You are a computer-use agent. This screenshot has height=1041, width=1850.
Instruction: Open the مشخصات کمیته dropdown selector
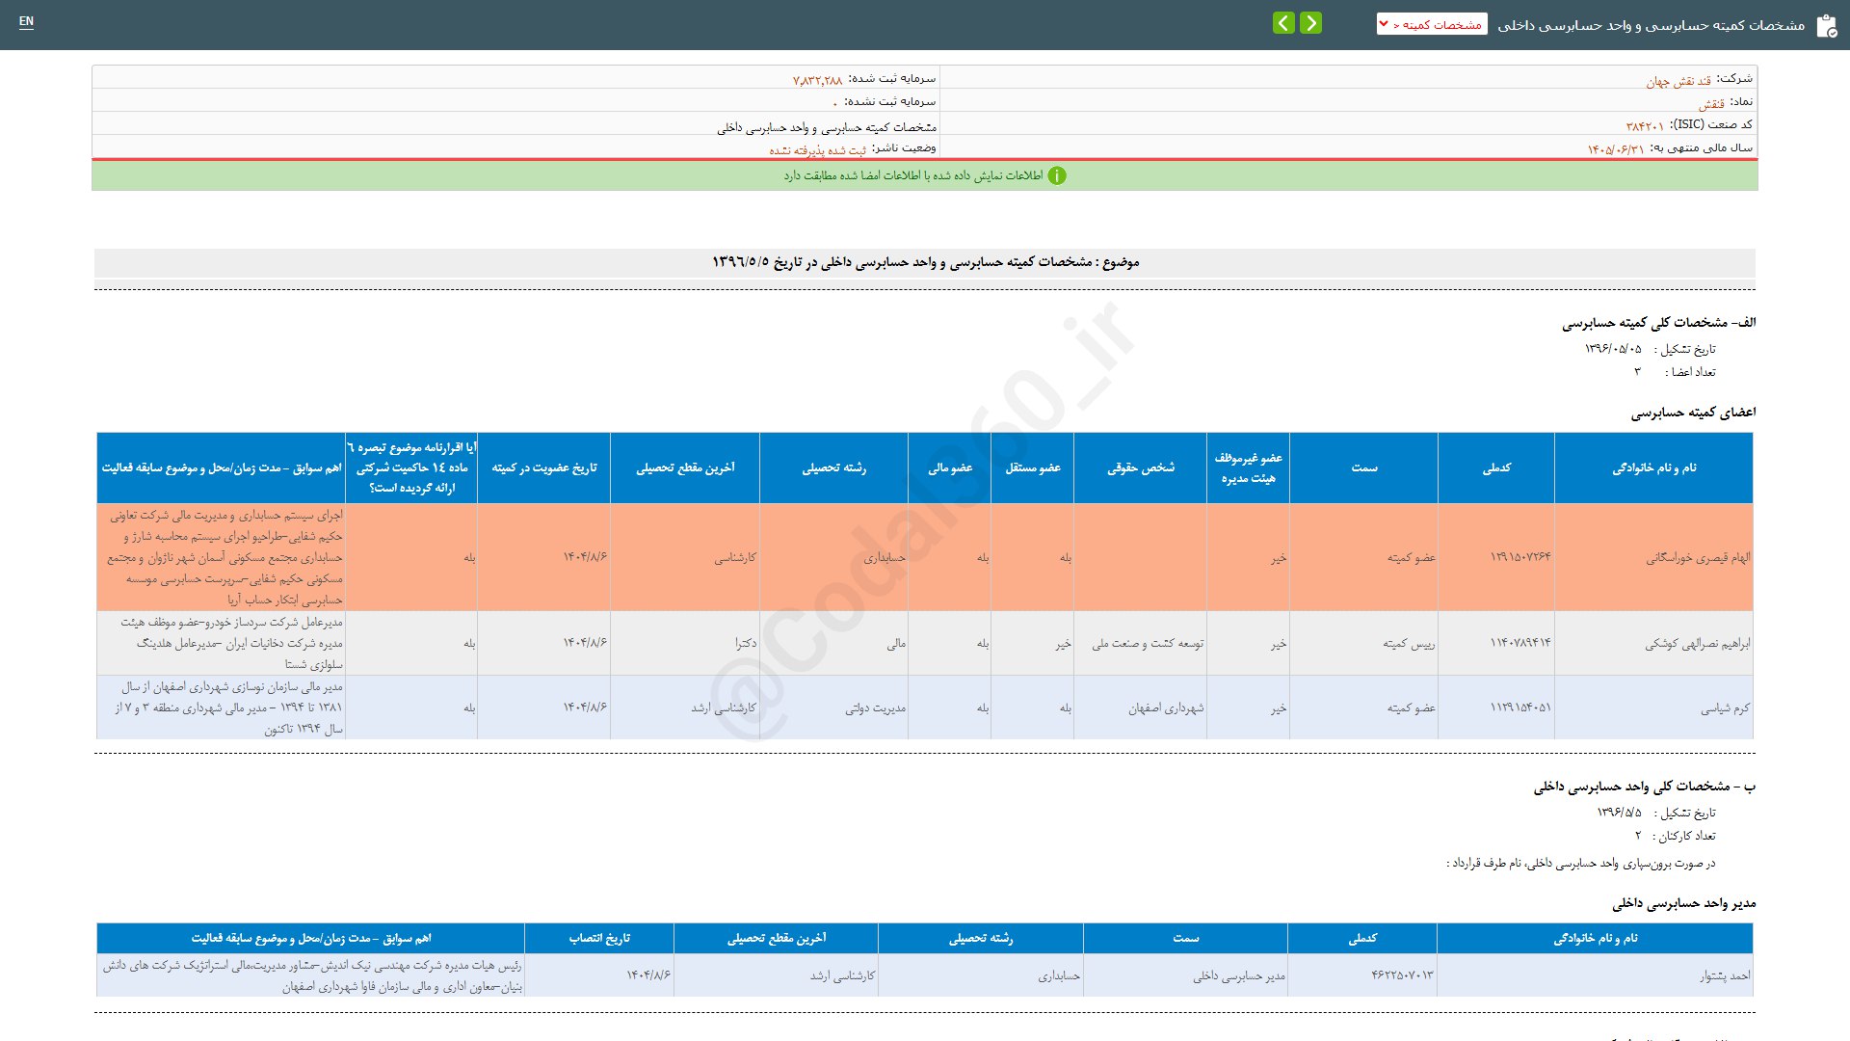[x=1432, y=24]
